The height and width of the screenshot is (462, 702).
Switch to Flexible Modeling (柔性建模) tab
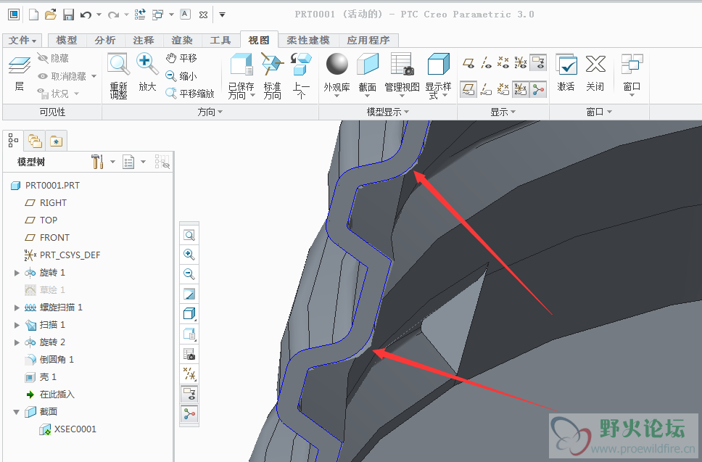(x=308, y=41)
